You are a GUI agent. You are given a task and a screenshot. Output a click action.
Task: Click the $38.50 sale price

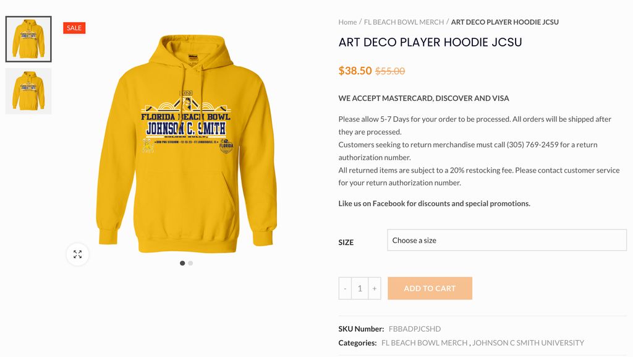pyautogui.click(x=355, y=71)
